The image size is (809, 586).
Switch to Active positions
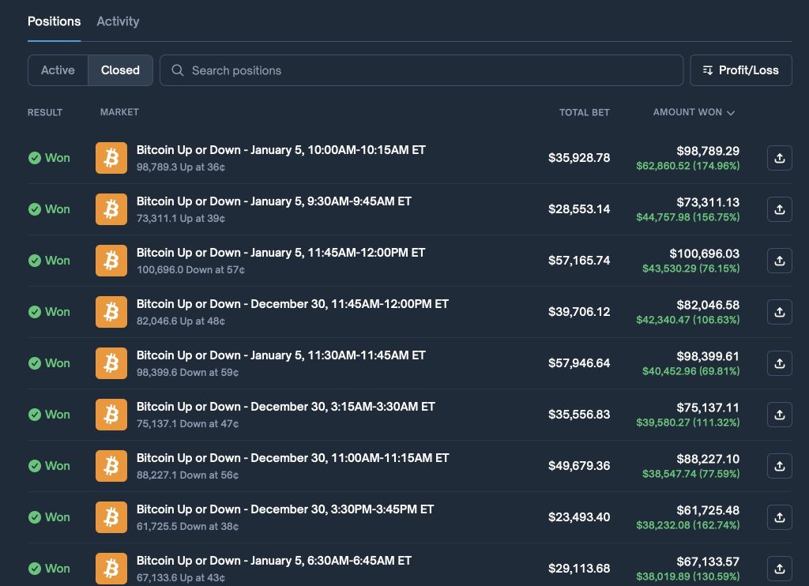pos(57,70)
